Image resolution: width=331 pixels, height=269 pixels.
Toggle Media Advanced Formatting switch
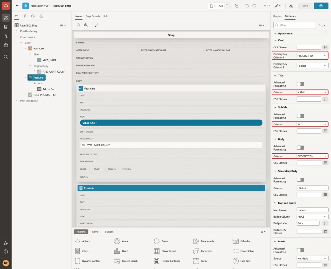[300, 250]
